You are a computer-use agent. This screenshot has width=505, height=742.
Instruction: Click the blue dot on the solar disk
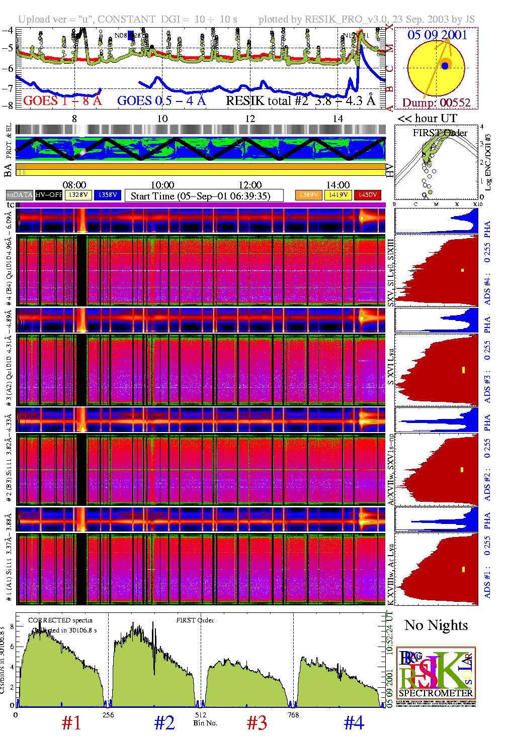click(x=445, y=66)
